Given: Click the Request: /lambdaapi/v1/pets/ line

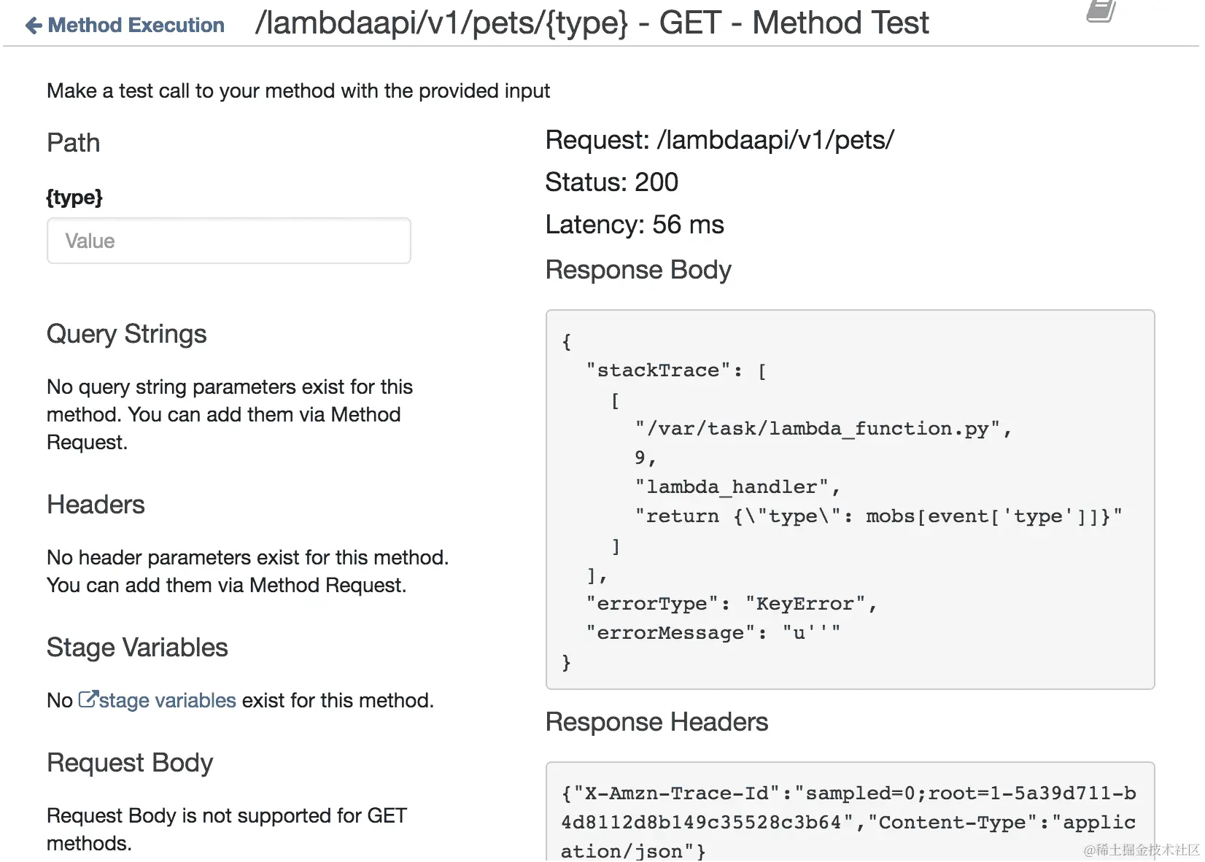Looking at the screenshot, I should point(719,140).
